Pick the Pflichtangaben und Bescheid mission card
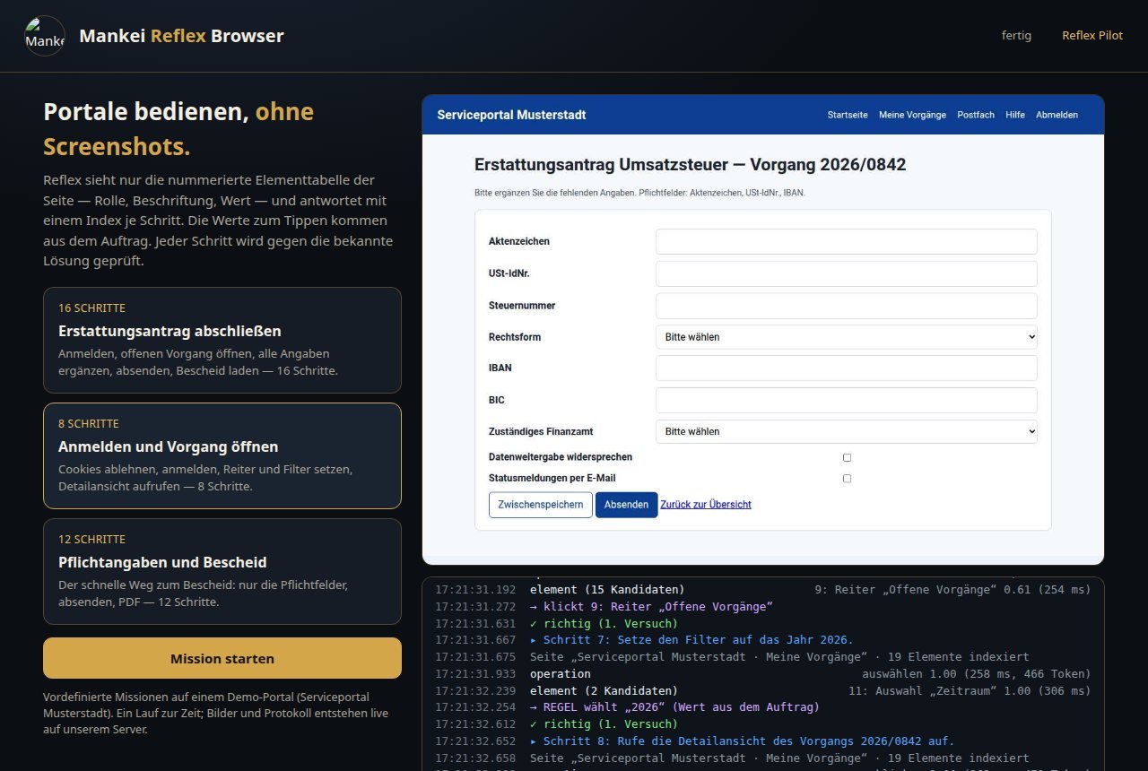 [x=222, y=571]
